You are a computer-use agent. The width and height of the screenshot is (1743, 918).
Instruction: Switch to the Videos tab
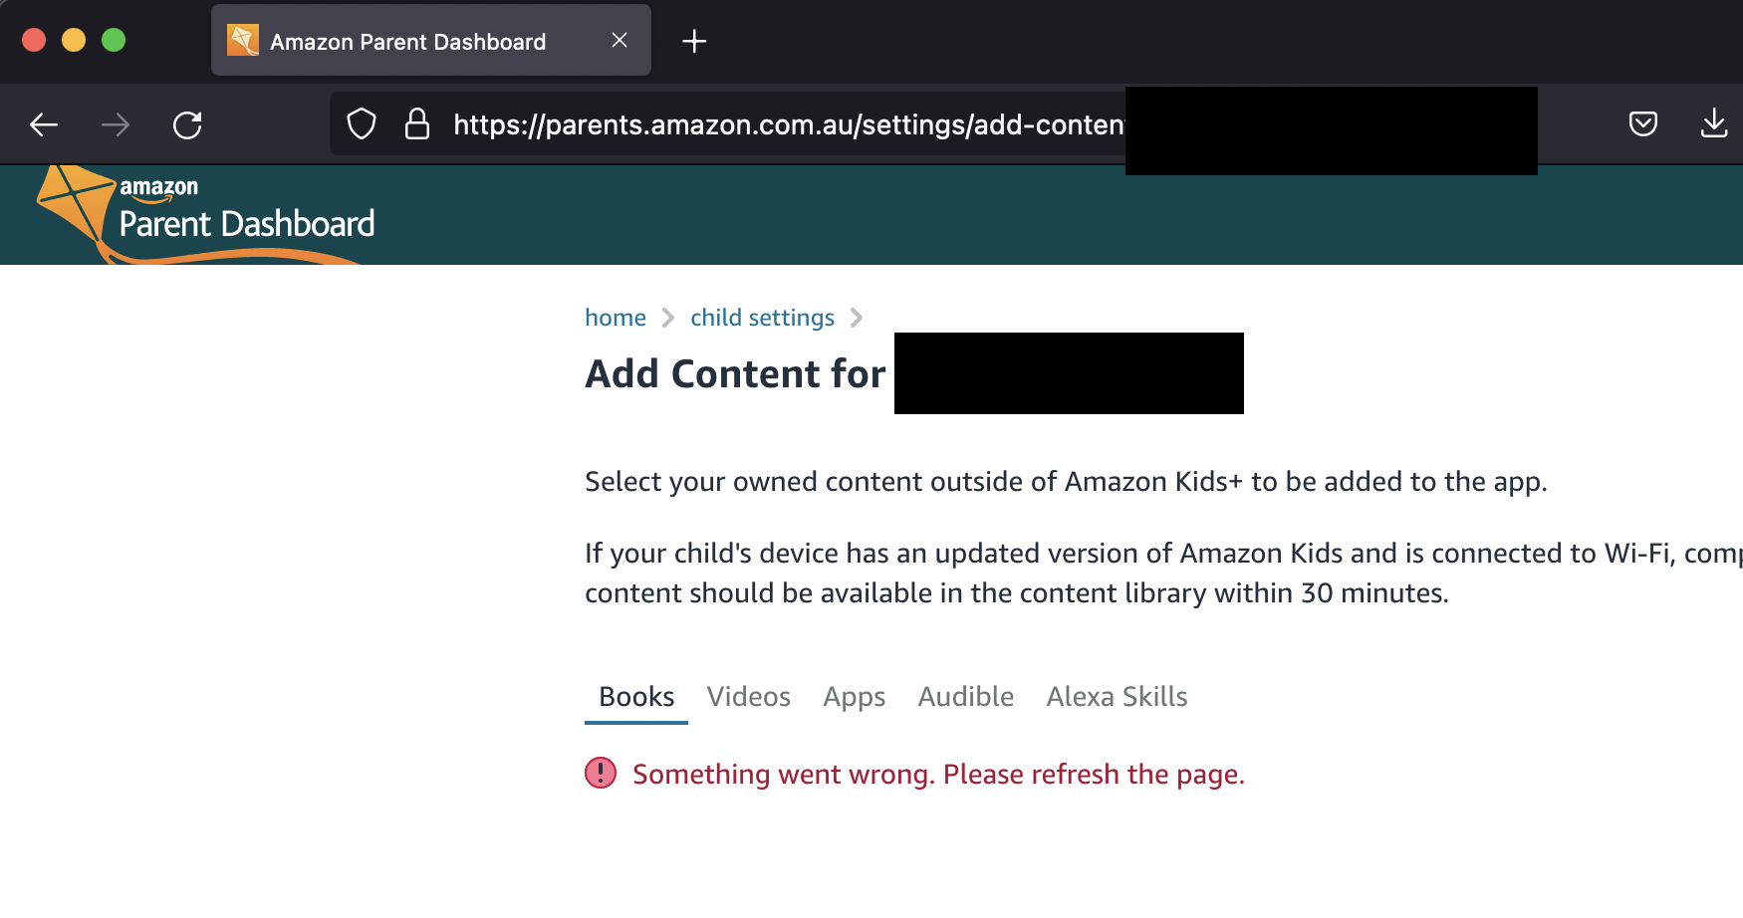click(749, 696)
